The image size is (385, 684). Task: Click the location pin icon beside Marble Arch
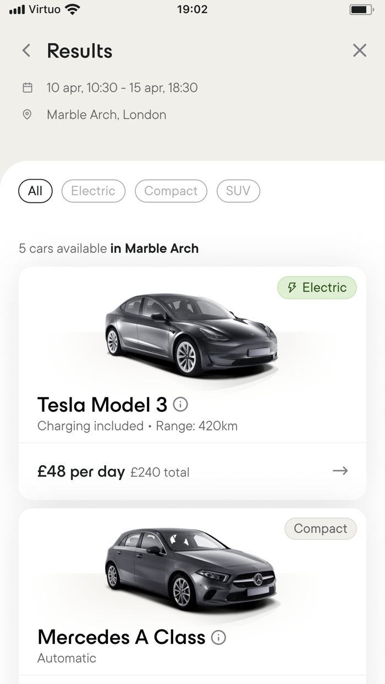27,115
